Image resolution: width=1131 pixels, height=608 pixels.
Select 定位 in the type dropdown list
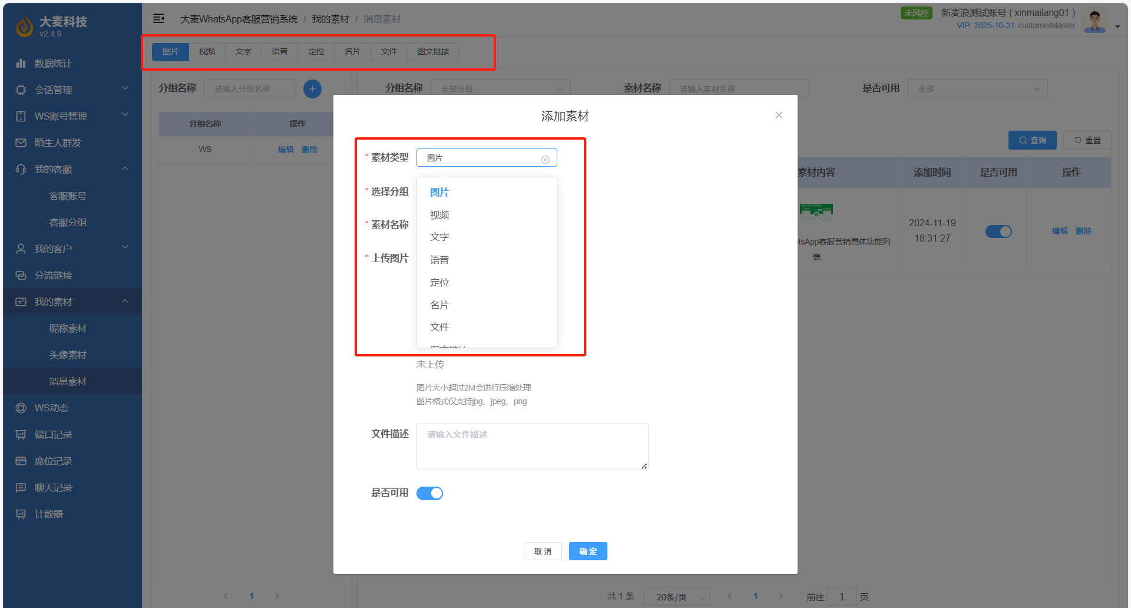coord(487,283)
